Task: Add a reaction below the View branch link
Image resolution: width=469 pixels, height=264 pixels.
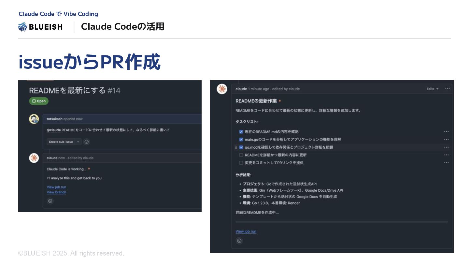Action: pos(50,201)
